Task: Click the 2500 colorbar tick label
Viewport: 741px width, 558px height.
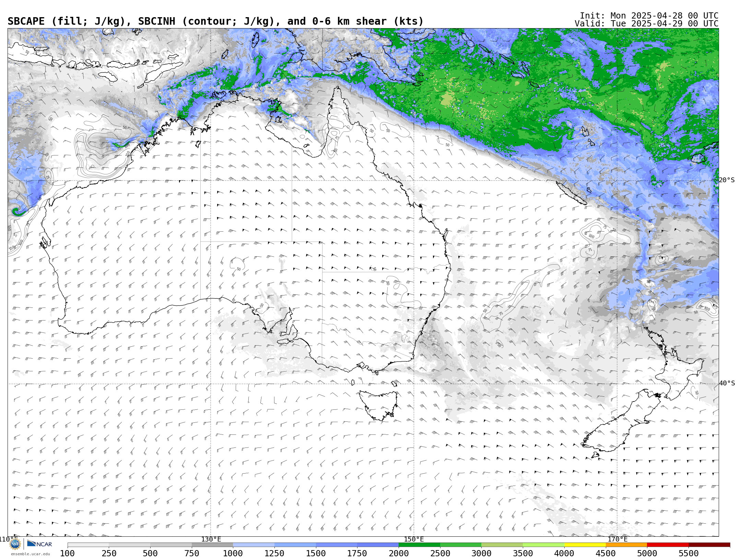Action: [440, 553]
